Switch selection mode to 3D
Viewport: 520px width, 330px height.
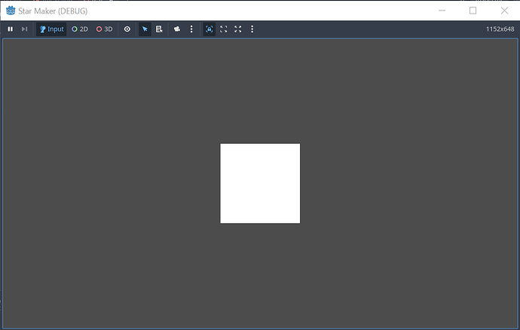[104, 29]
